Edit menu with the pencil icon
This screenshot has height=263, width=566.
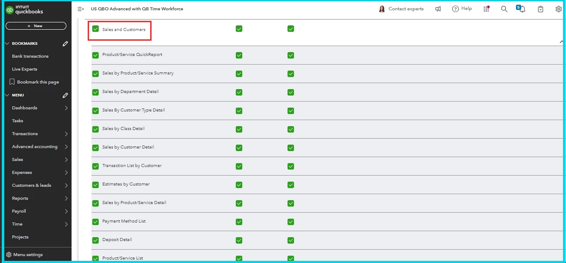66,95
